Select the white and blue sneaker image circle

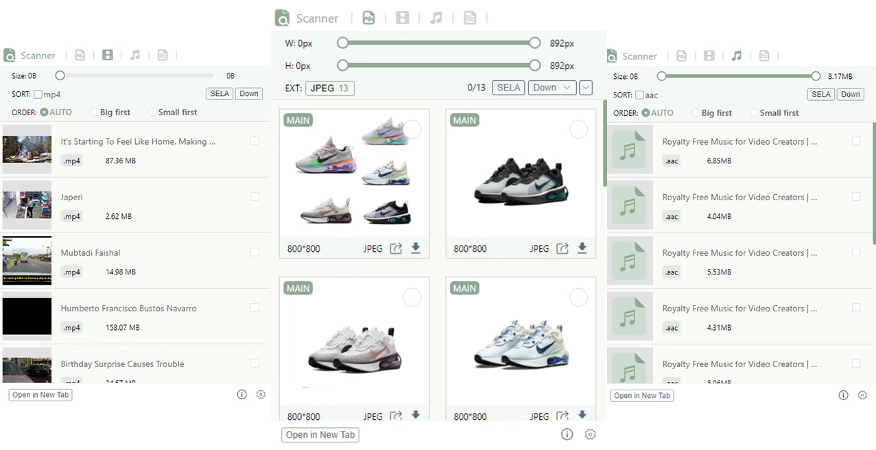click(x=579, y=297)
